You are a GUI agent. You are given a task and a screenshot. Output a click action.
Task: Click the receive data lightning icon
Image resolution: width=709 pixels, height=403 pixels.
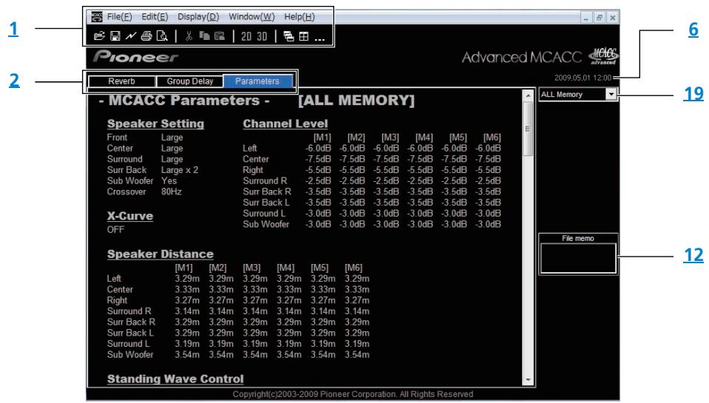(131, 35)
